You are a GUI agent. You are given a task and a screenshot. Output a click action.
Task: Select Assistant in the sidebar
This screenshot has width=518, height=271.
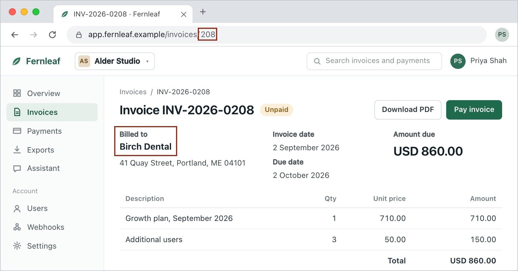click(x=52, y=168)
